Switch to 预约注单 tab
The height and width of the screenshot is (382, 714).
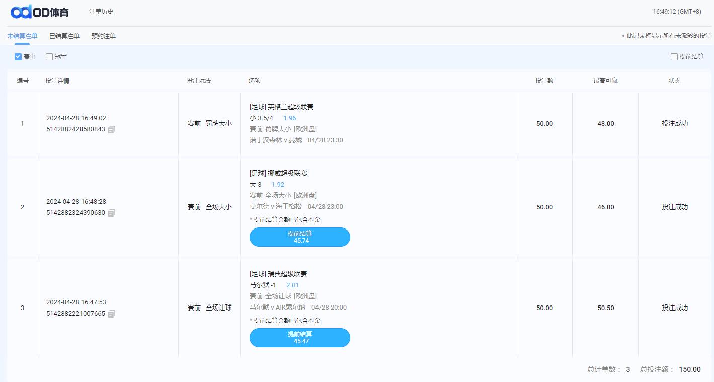(104, 36)
